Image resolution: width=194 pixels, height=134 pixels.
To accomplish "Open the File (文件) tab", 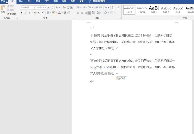I will pos(3,1).
